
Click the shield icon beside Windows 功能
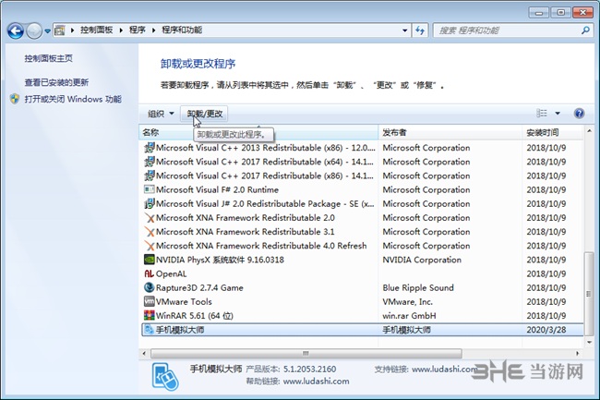(15, 99)
